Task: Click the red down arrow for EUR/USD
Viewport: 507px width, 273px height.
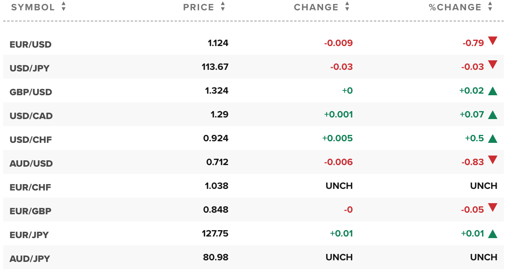Action: coord(493,40)
